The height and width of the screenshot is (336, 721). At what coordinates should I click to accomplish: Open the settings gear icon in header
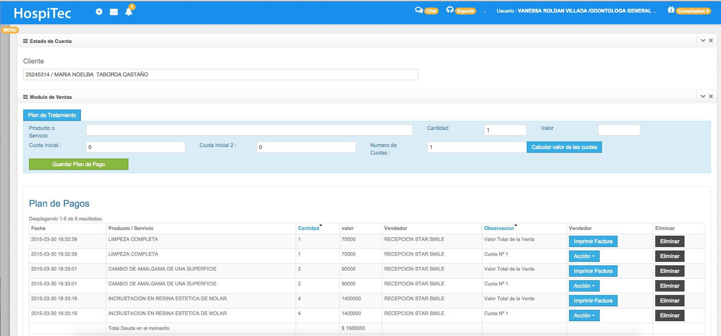click(99, 12)
